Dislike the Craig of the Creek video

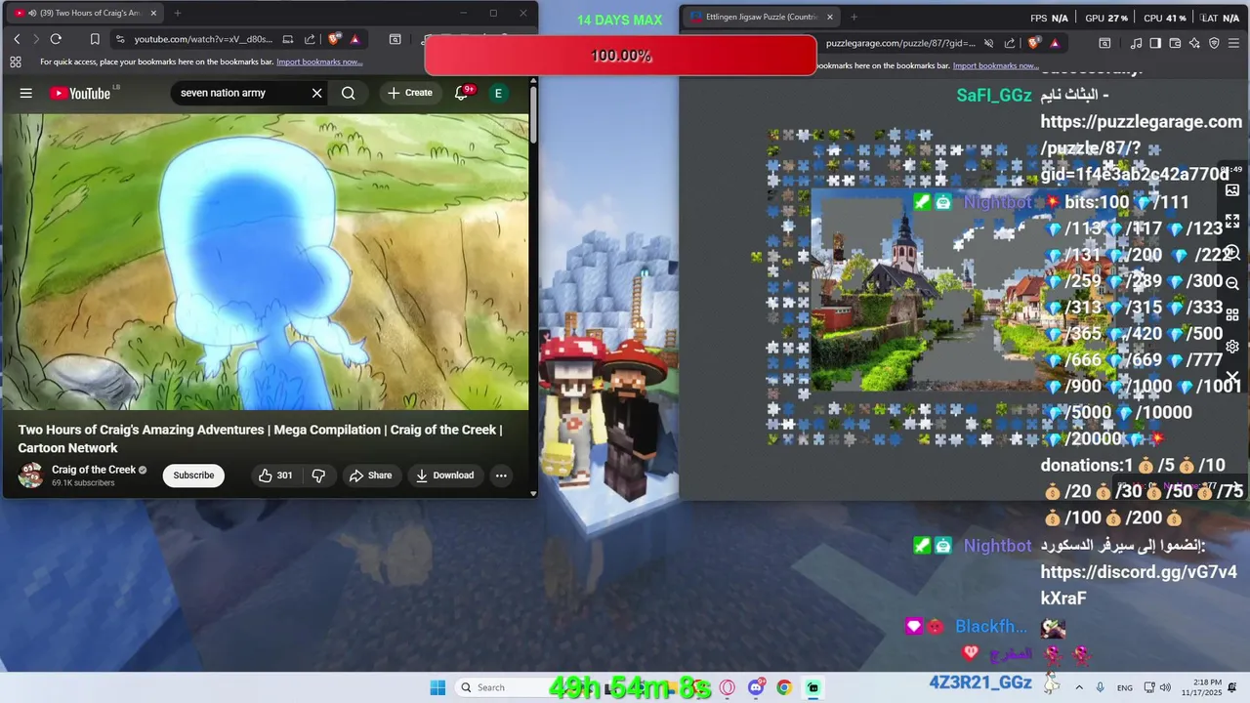318,476
